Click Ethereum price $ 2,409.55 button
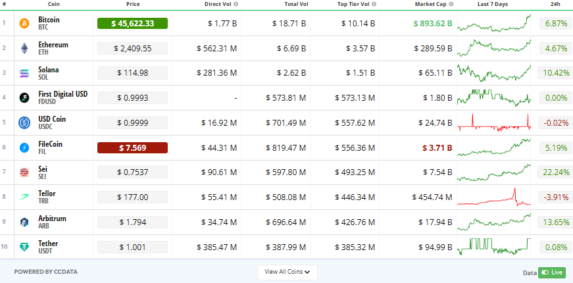This screenshot has width=573, height=283. [x=132, y=48]
